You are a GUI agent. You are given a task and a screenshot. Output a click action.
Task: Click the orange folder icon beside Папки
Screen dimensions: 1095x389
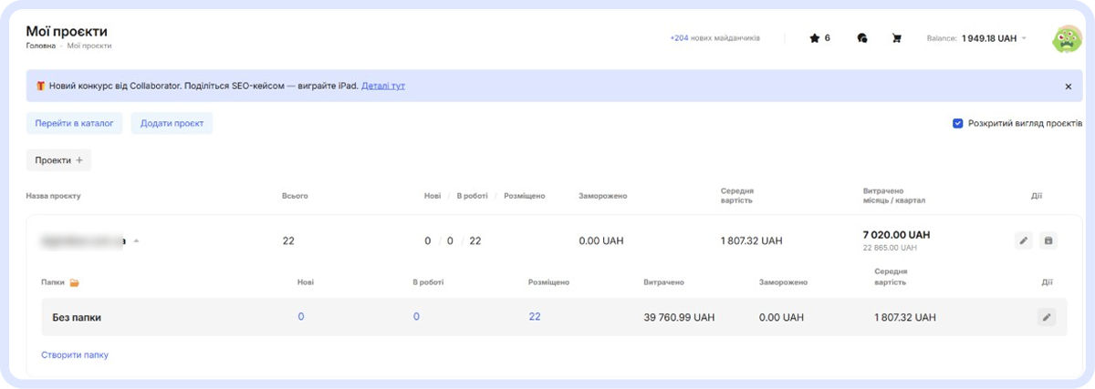[x=75, y=282]
